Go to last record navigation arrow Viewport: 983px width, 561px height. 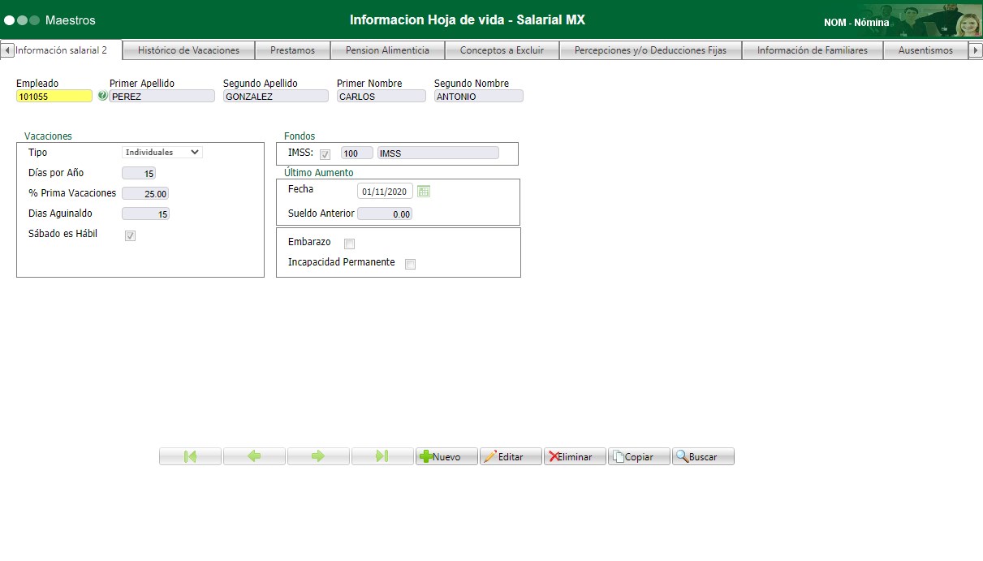[x=382, y=456]
